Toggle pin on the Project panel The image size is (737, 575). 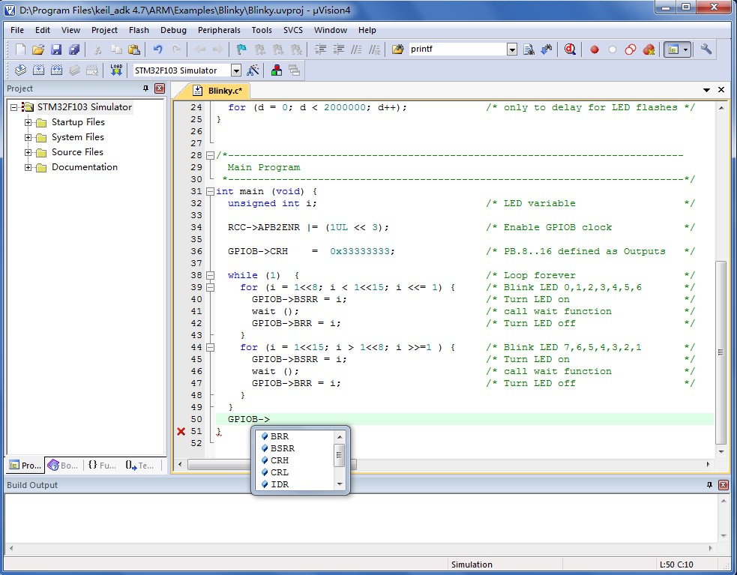click(145, 88)
